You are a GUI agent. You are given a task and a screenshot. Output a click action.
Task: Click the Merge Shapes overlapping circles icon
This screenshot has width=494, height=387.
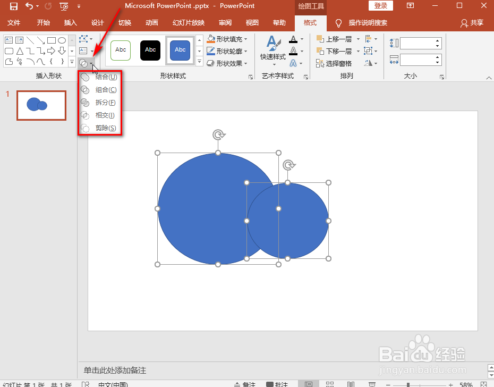tap(83, 63)
